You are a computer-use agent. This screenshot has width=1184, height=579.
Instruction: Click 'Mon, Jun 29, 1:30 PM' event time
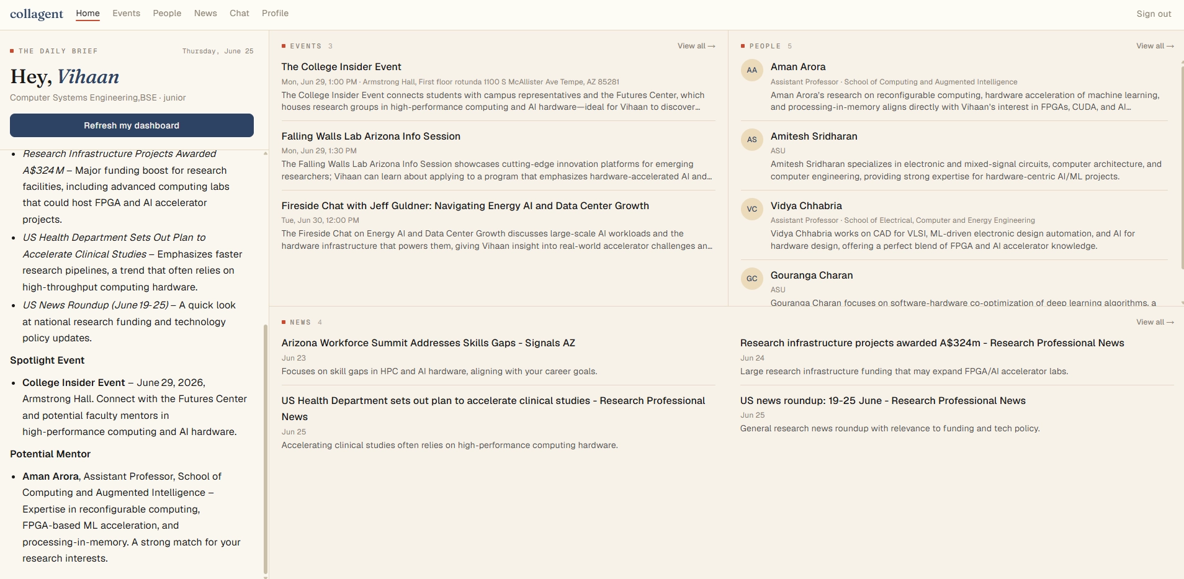point(319,151)
